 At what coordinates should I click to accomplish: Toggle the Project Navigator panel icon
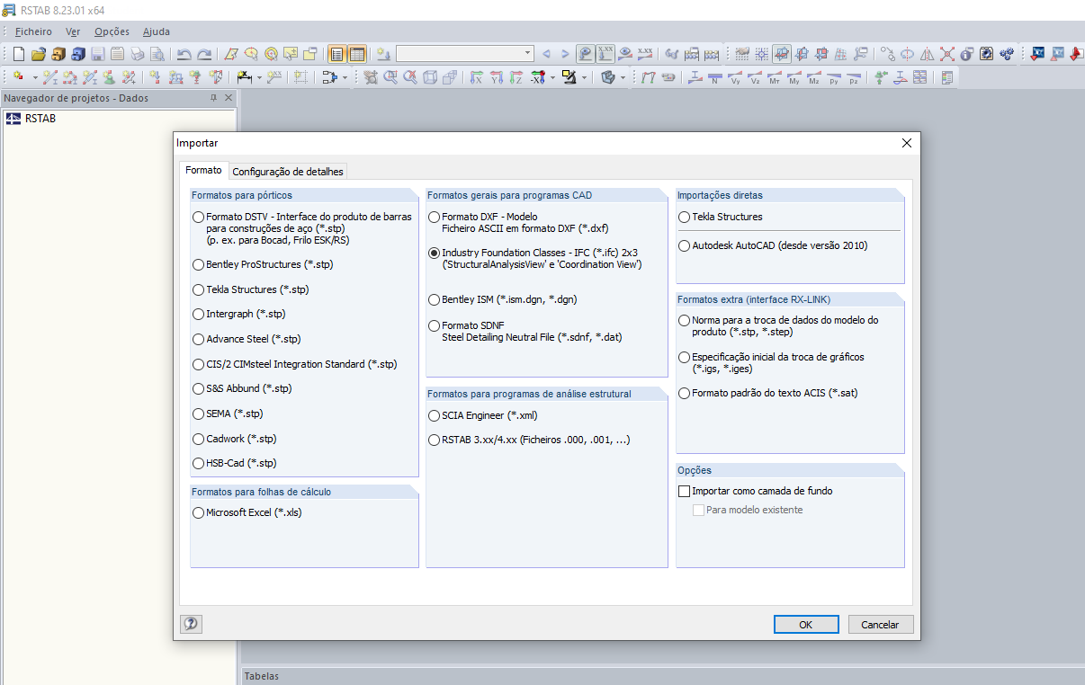[x=337, y=54]
